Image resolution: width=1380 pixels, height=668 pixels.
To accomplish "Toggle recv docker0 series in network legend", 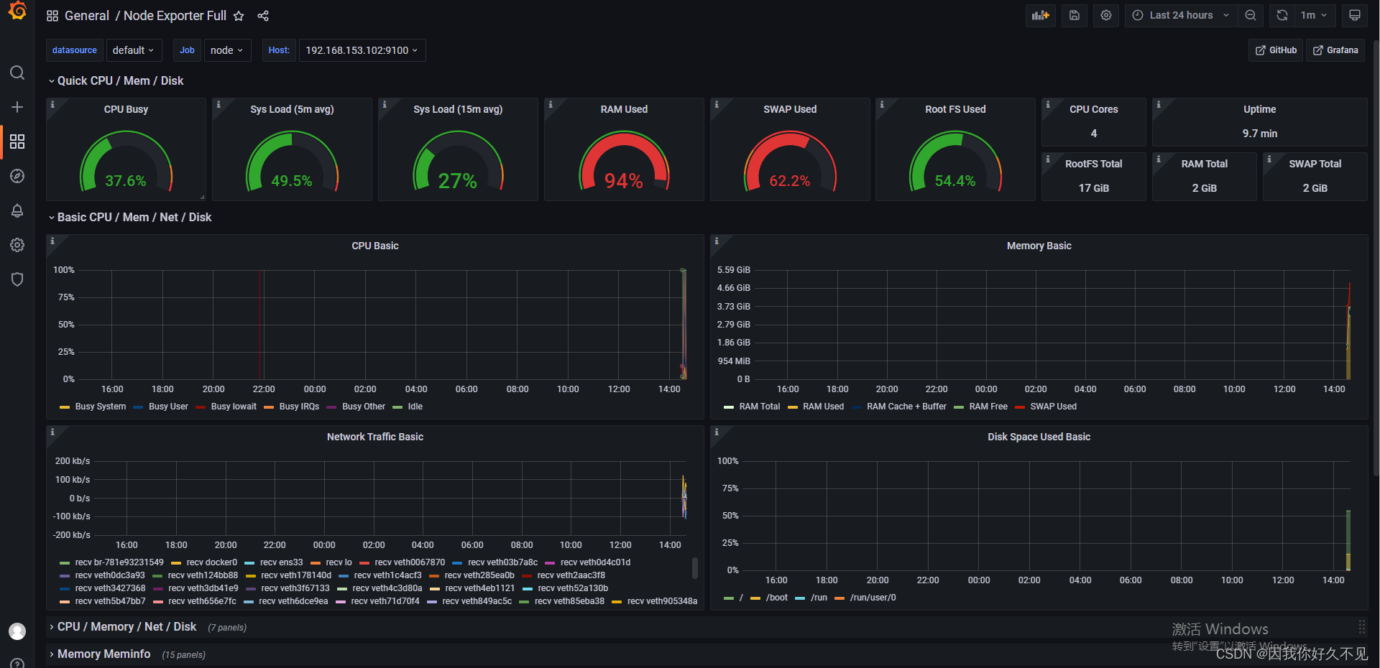I will click(x=211, y=562).
